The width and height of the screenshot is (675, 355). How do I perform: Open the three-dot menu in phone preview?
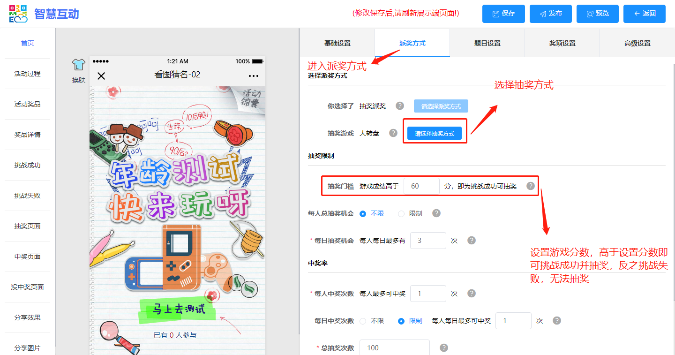[x=254, y=76]
